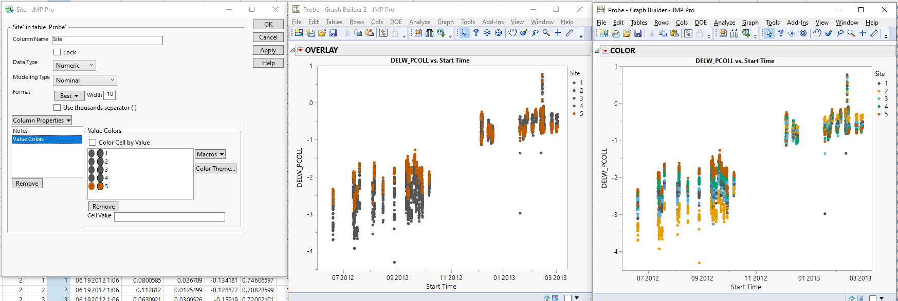Click the Color Theme... button

[215, 169]
